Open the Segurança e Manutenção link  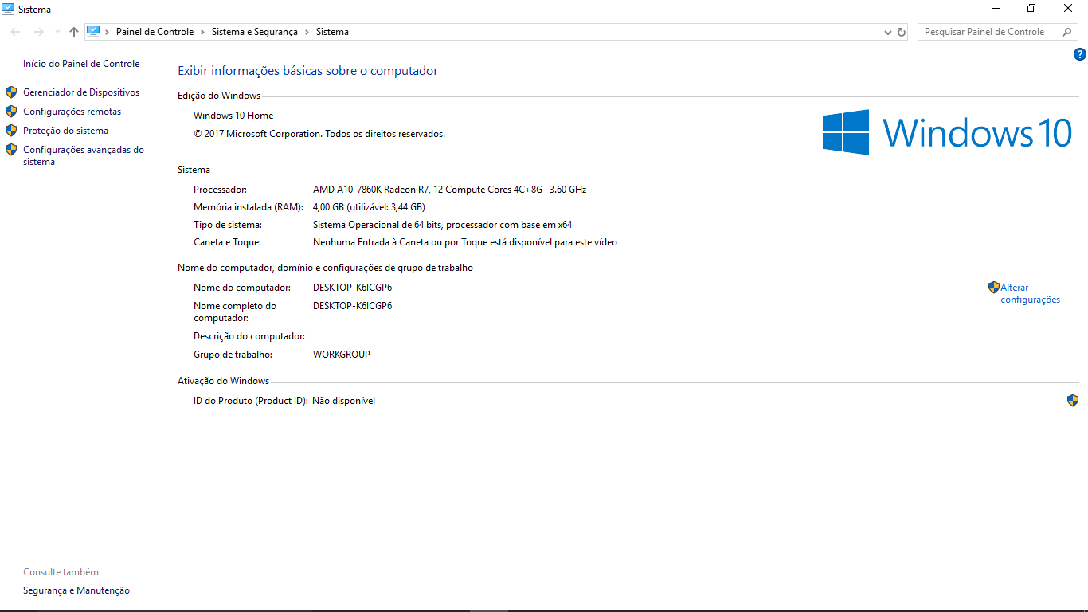pyautogui.click(x=76, y=590)
